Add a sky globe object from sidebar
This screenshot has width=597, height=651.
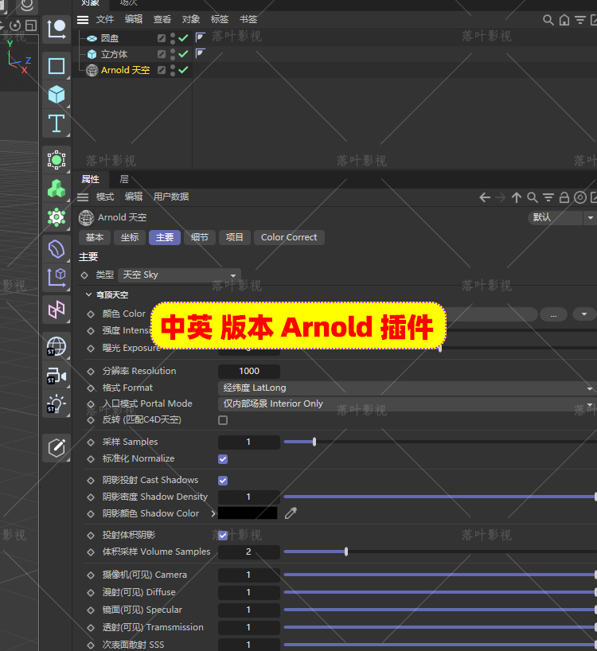57,346
